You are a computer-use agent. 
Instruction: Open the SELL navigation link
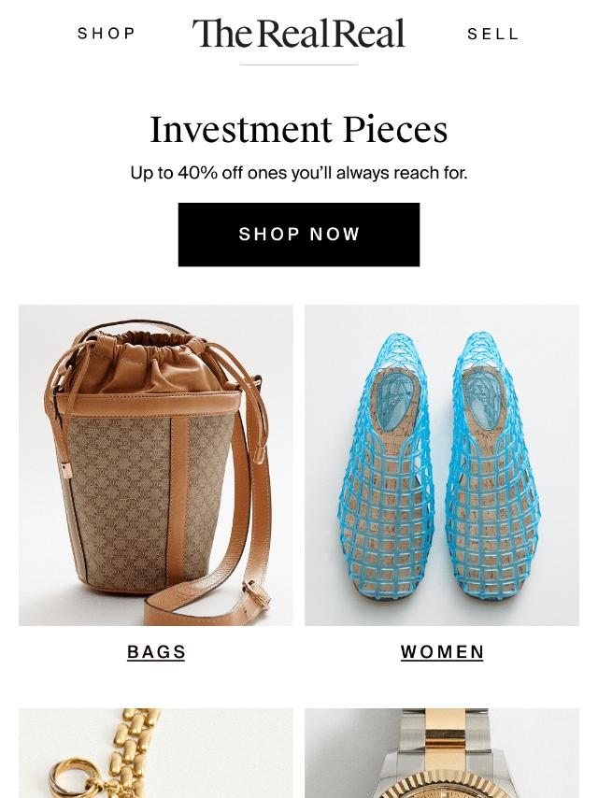pyautogui.click(x=492, y=34)
